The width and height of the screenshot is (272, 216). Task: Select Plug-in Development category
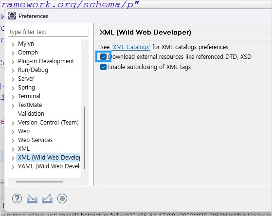click(46, 61)
